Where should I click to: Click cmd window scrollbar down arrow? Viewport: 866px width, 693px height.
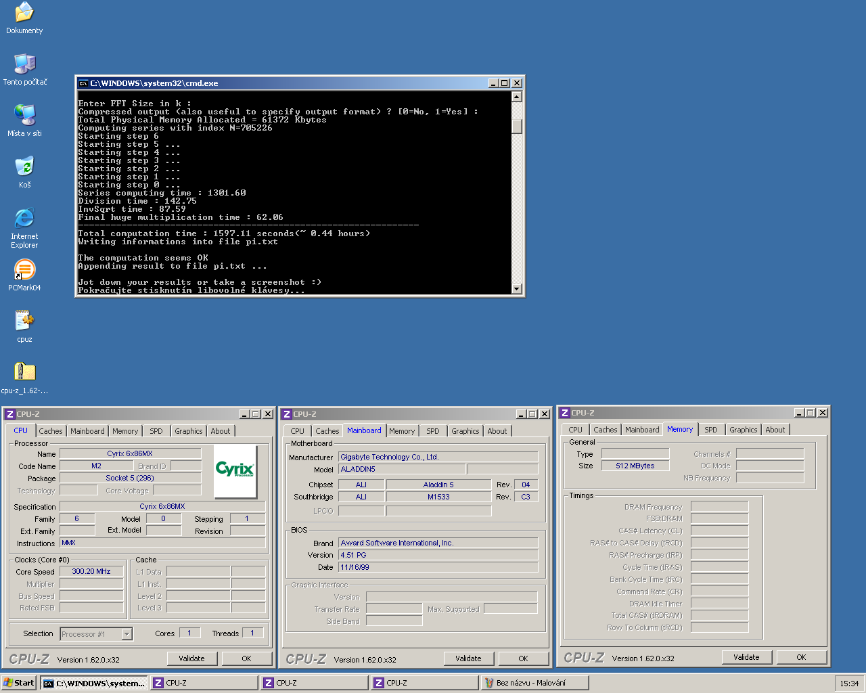click(x=517, y=289)
